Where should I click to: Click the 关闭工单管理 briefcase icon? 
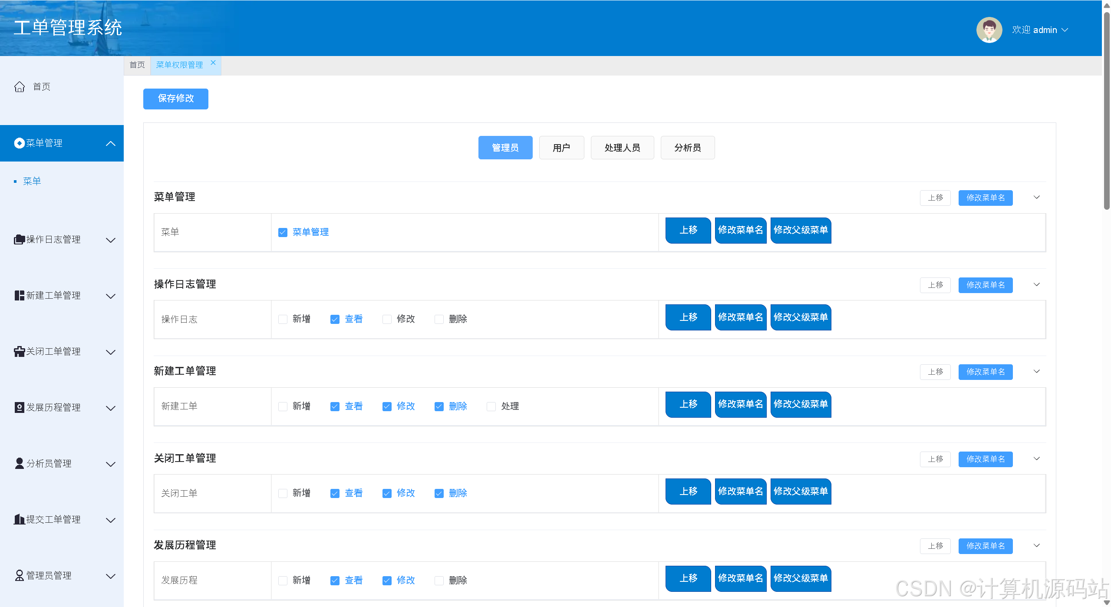[19, 352]
